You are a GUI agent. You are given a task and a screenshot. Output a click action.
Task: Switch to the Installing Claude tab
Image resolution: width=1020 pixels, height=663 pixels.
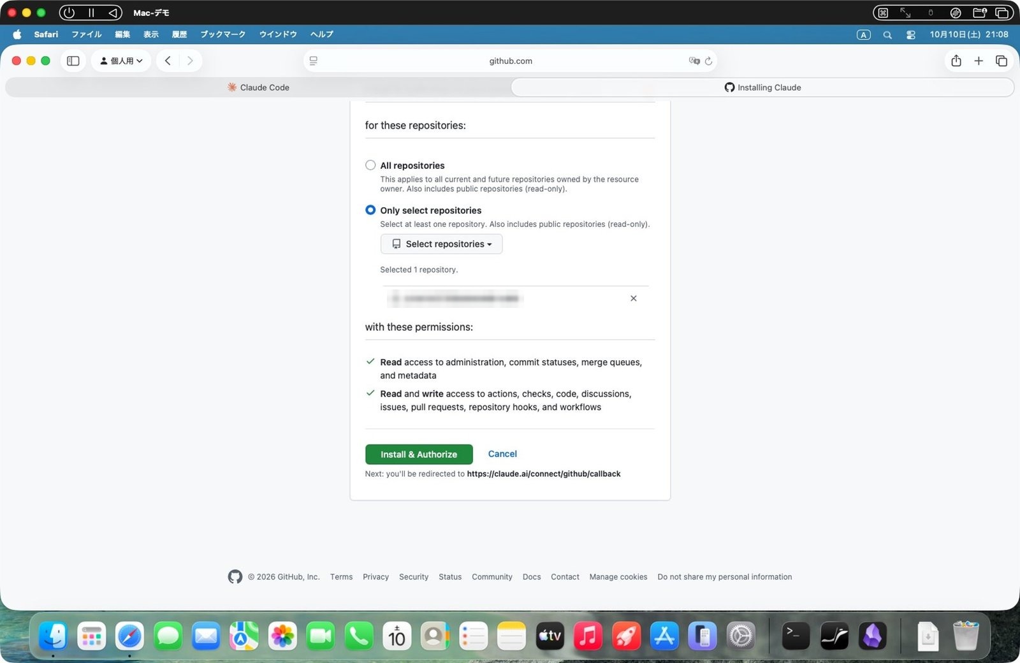pyautogui.click(x=762, y=87)
